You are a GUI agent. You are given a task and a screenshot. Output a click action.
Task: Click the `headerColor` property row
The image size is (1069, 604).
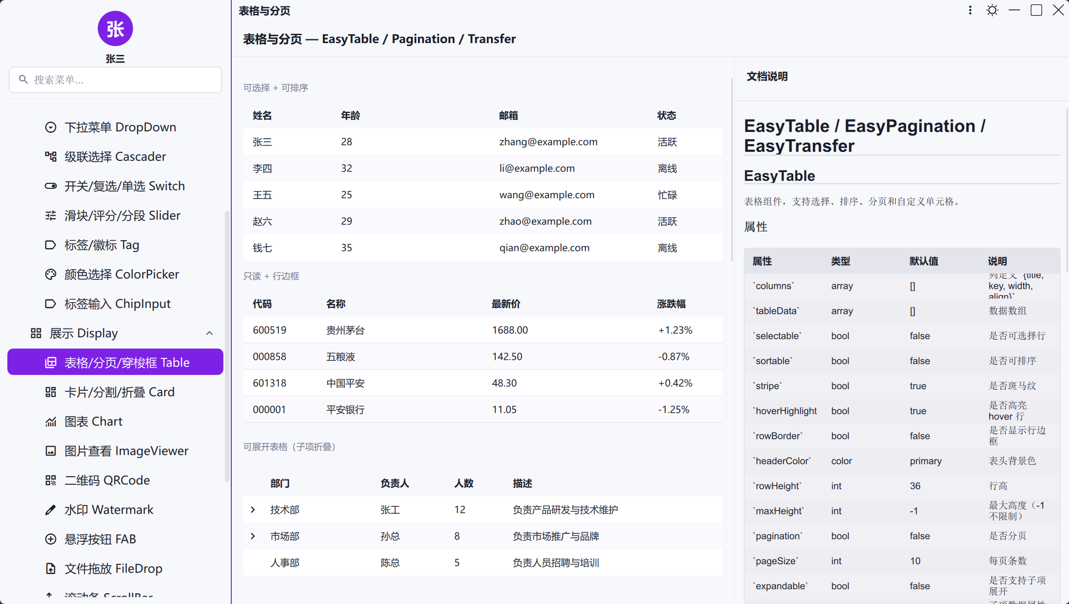pyautogui.click(x=902, y=461)
